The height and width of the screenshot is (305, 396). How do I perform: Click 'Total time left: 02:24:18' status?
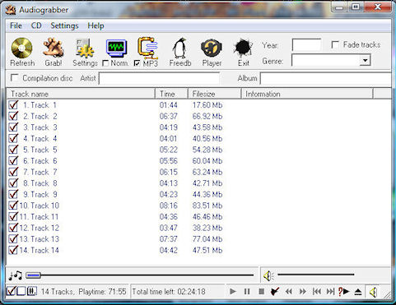pyautogui.click(x=169, y=291)
